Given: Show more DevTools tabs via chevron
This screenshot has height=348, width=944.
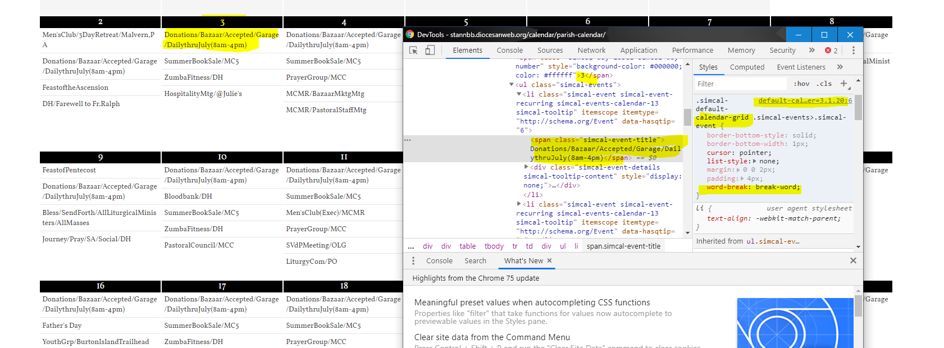Looking at the screenshot, I should coord(811,51).
